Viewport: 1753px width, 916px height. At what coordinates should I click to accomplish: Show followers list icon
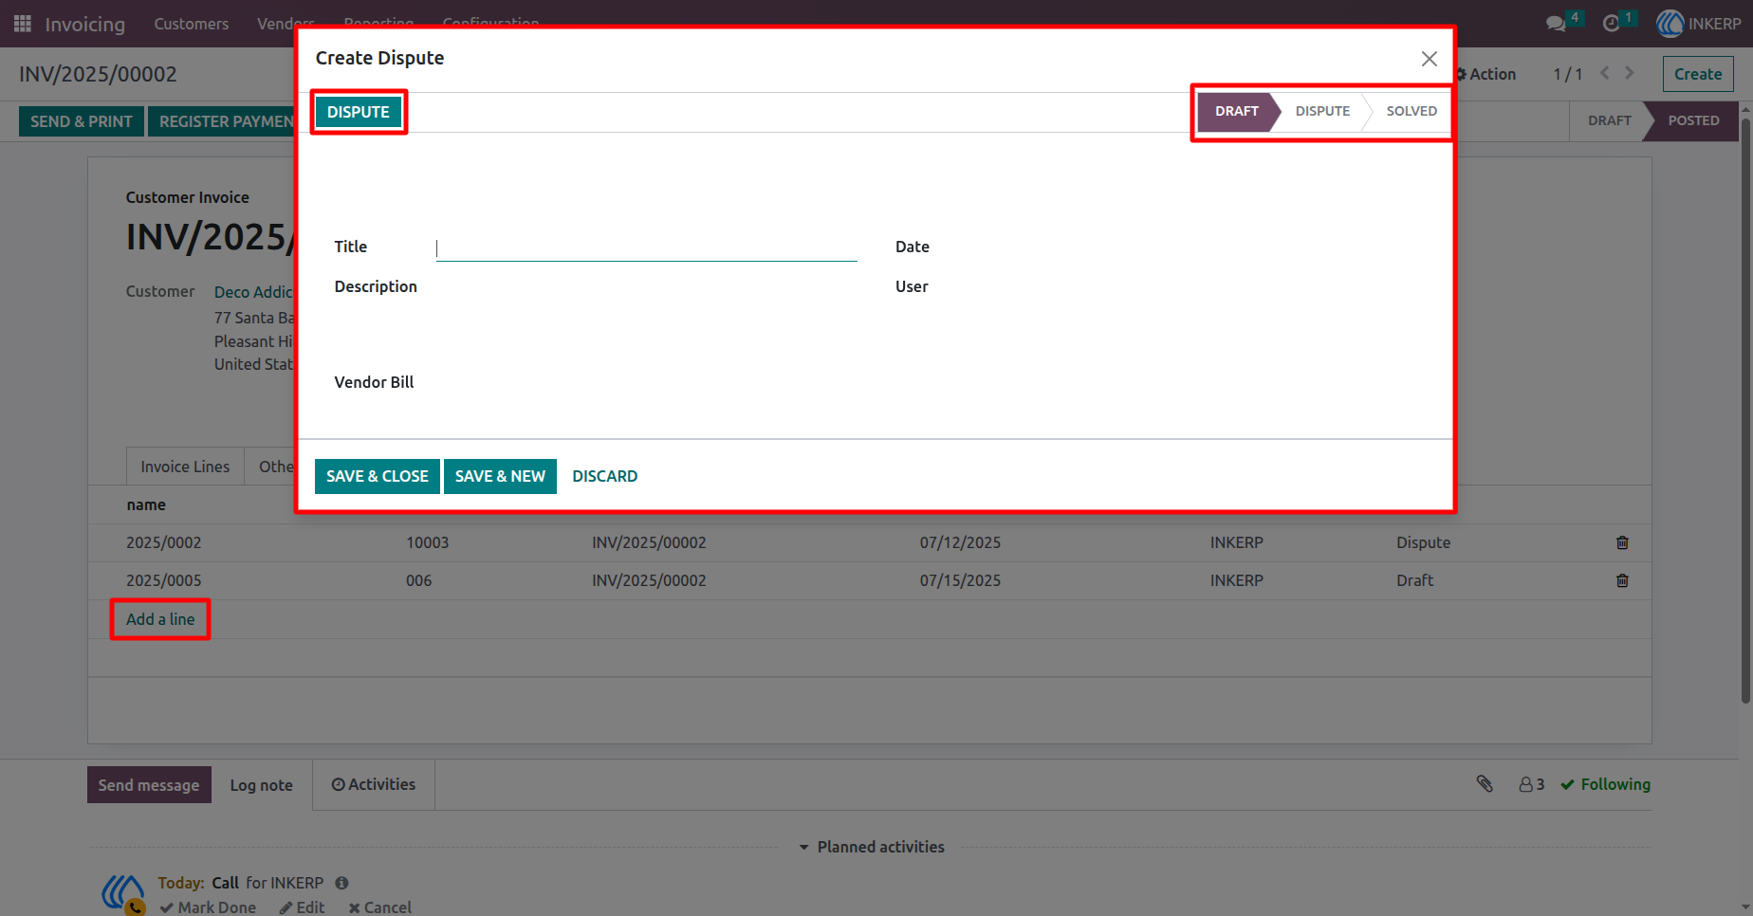[1531, 784]
